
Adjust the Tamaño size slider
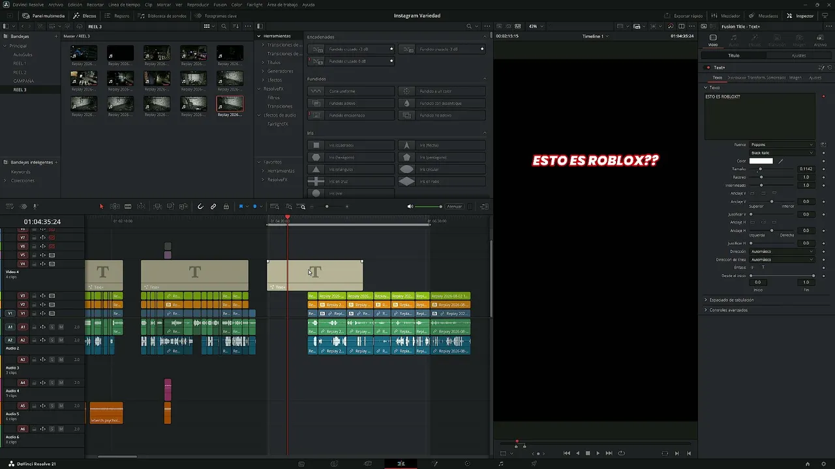point(772,169)
